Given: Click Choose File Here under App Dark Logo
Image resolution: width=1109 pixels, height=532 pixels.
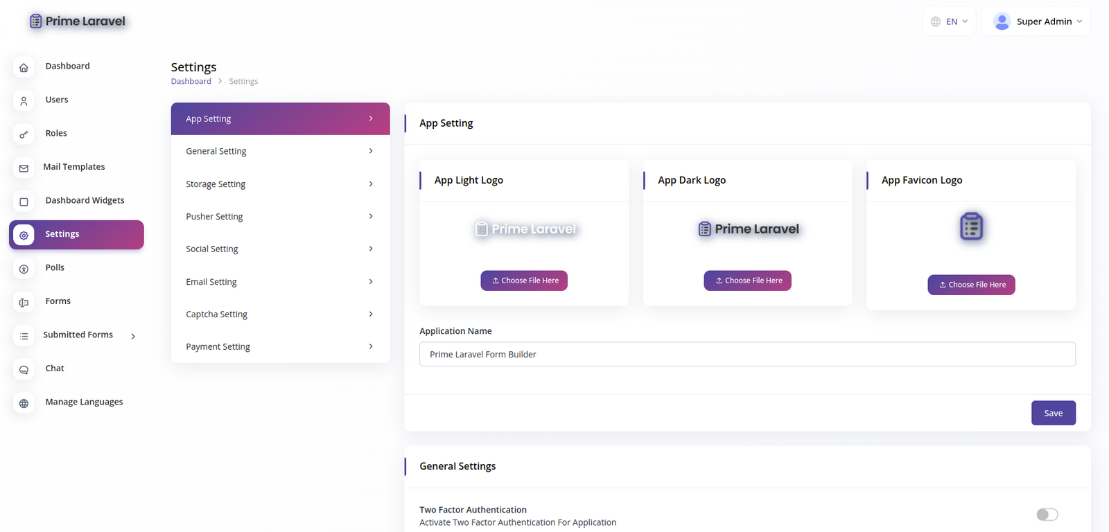Looking at the screenshot, I should [x=747, y=281].
